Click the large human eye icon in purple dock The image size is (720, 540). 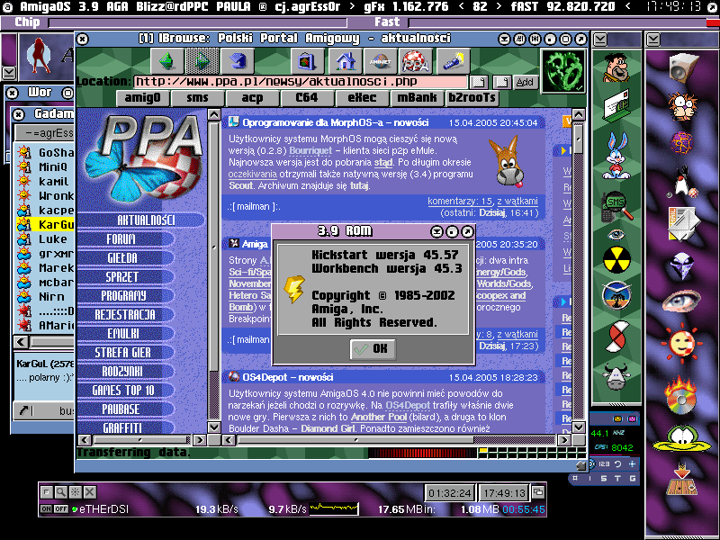coord(682,301)
